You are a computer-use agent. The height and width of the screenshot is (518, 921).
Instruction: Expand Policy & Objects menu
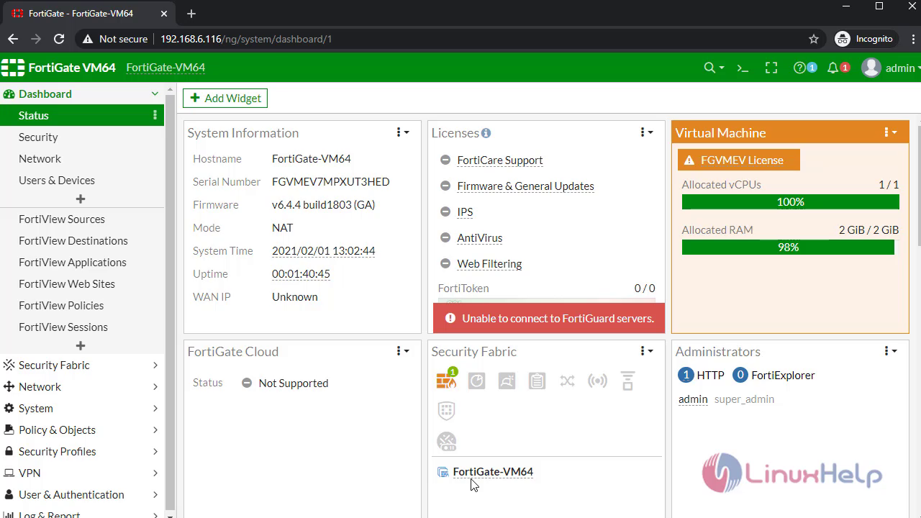(82, 430)
